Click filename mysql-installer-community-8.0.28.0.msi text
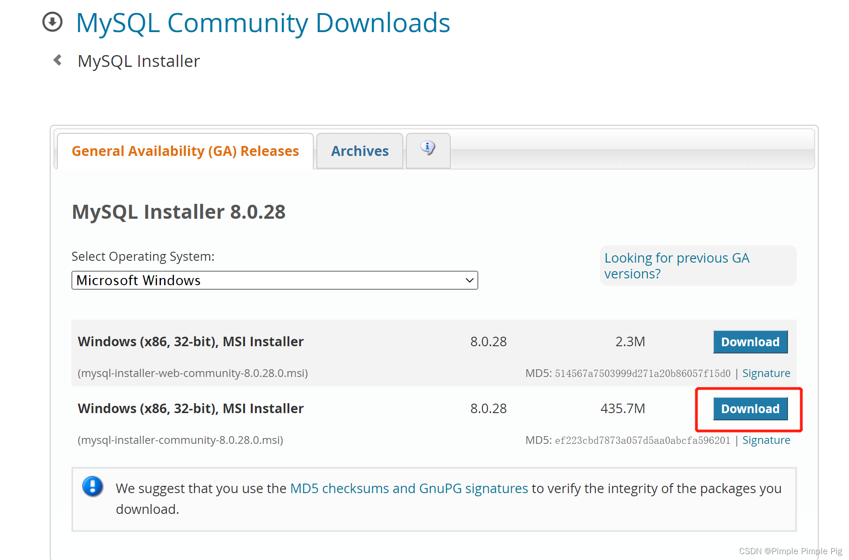The width and height of the screenshot is (849, 560). pyautogui.click(x=180, y=440)
